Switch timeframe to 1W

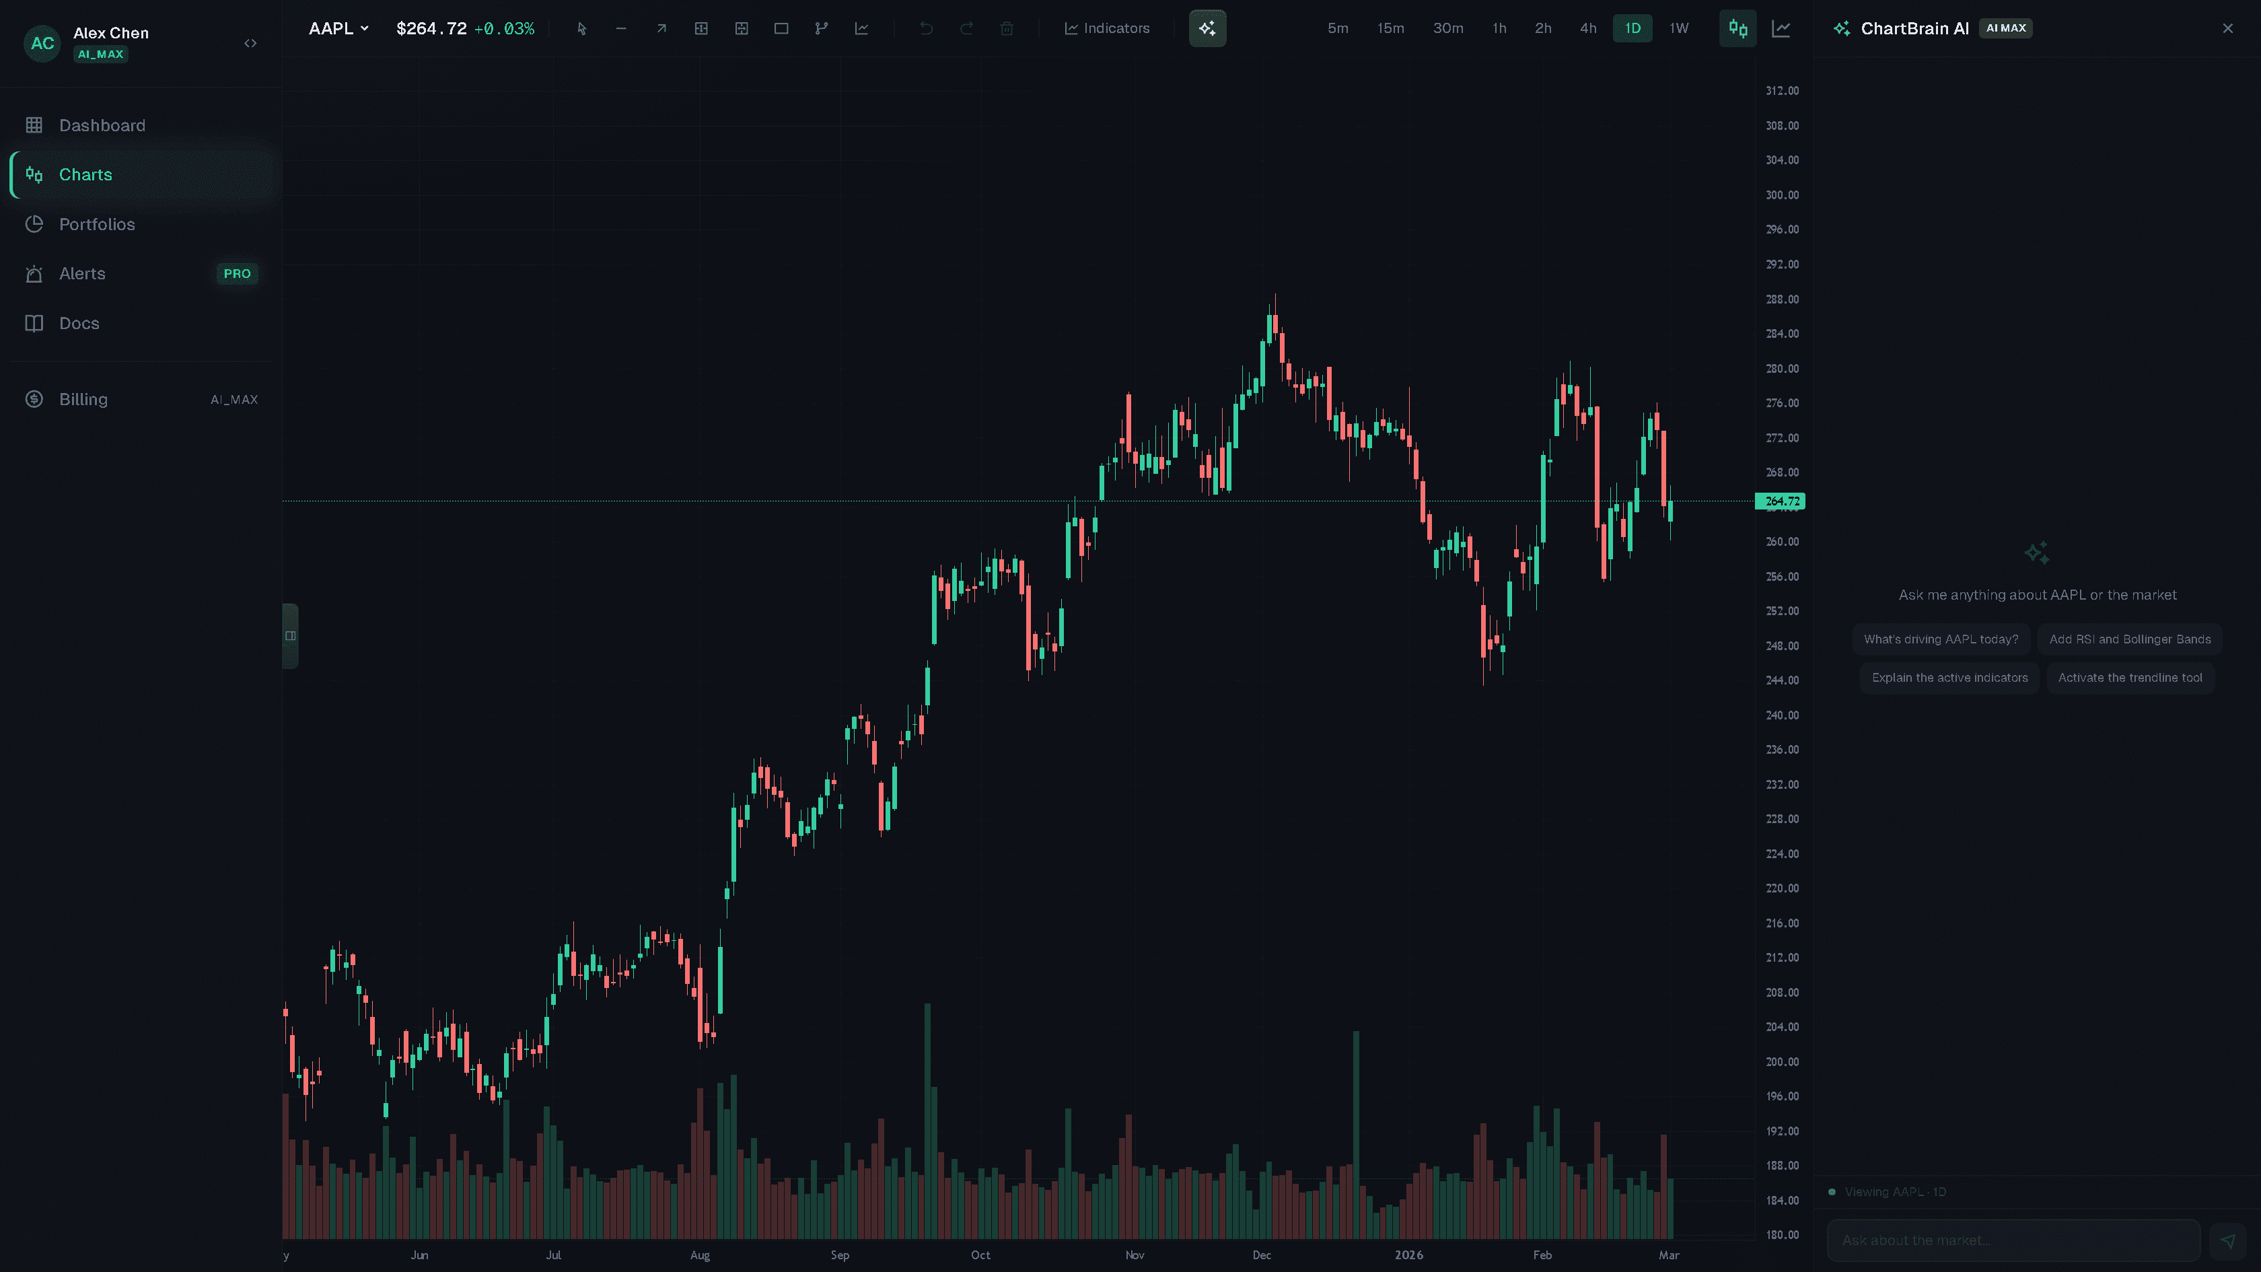(1678, 27)
